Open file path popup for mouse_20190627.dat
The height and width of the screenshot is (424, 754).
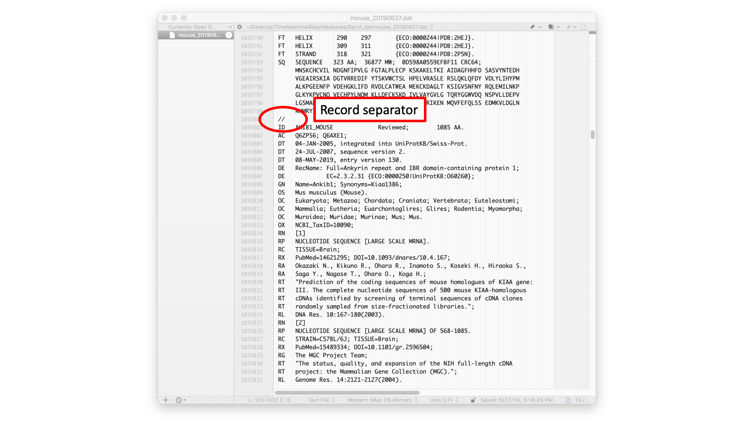coord(340,27)
